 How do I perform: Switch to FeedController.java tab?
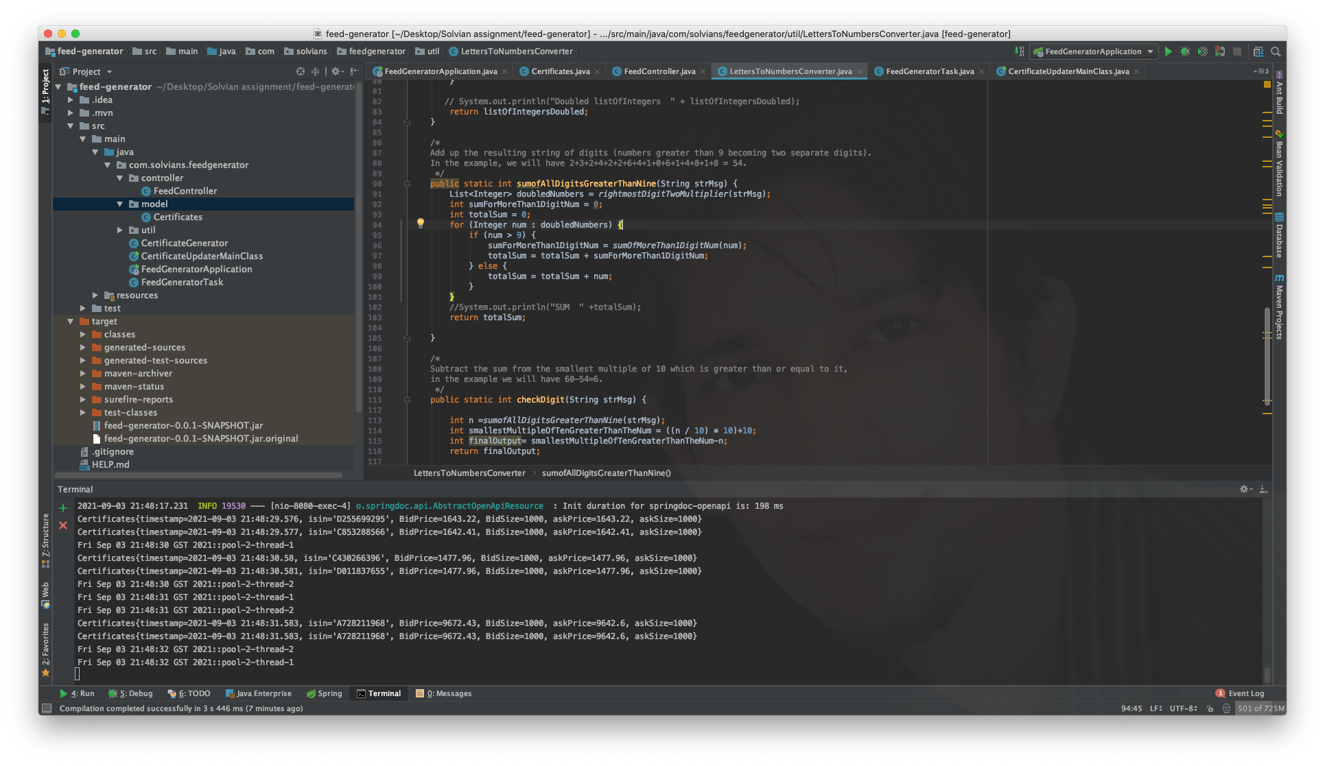pos(659,71)
